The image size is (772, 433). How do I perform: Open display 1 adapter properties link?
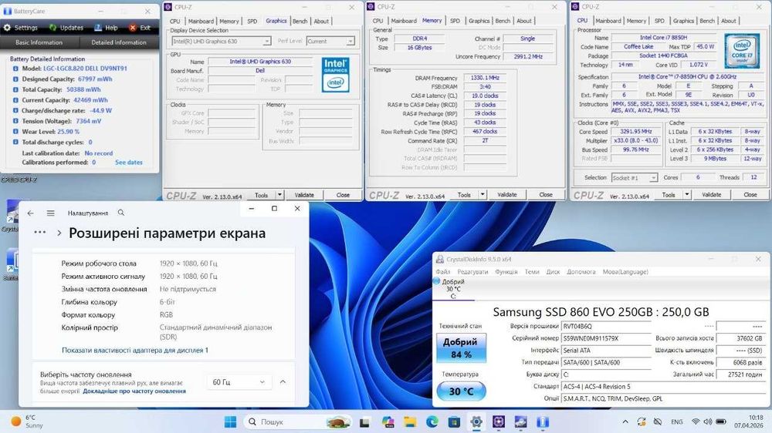coord(135,350)
